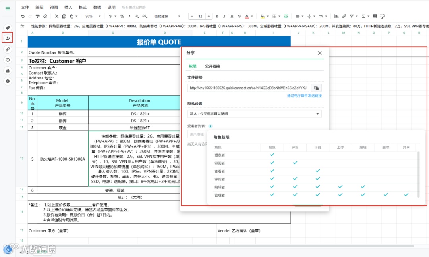Decrease font size with minus button
This screenshot has width=429, height=257.
(191, 16)
